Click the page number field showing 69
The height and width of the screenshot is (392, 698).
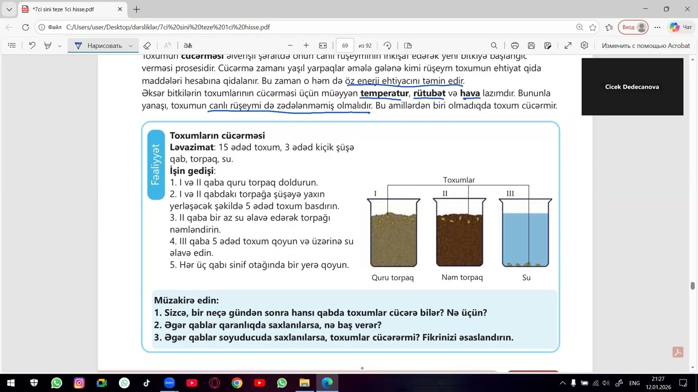(x=345, y=46)
